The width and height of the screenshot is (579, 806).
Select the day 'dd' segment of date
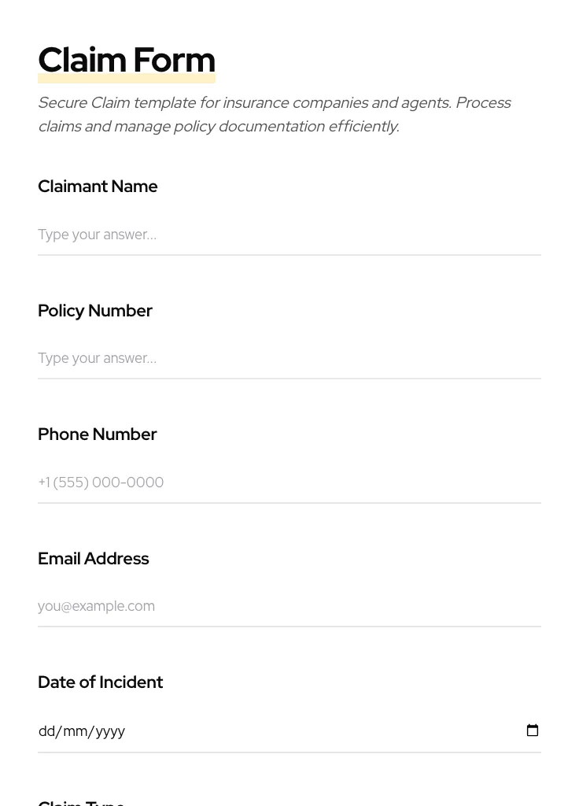pyautogui.click(x=46, y=731)
